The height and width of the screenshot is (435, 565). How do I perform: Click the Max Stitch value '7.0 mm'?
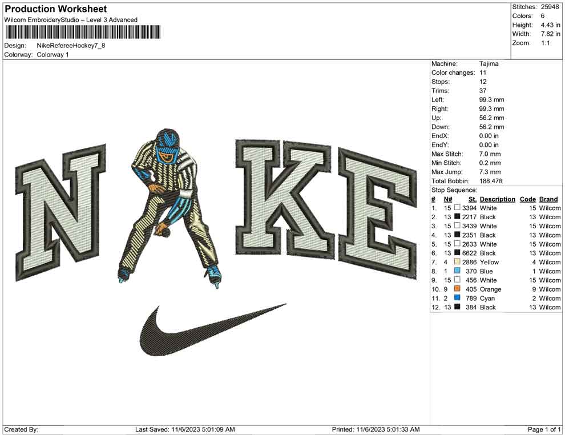tap(490, 154)
